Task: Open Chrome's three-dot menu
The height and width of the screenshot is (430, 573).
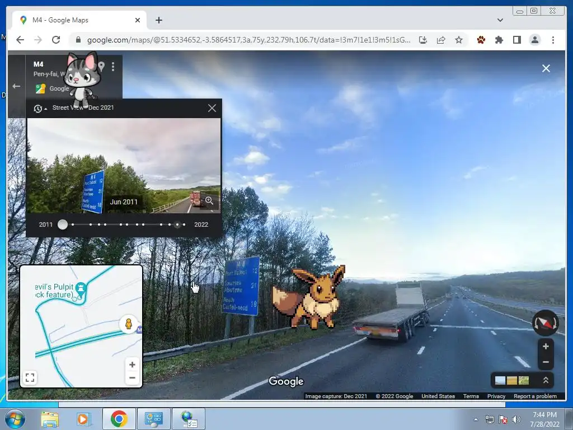Action: [x=553, y=40]
